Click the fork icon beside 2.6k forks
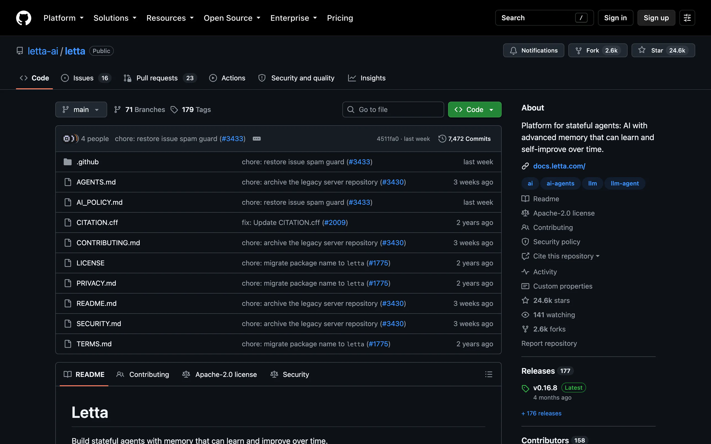Screen dimensions: 711x444 (525, 329)
